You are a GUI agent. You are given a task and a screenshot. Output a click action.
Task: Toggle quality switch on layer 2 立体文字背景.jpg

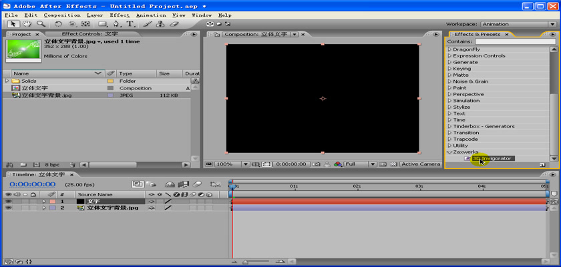(x=168, y=208)
